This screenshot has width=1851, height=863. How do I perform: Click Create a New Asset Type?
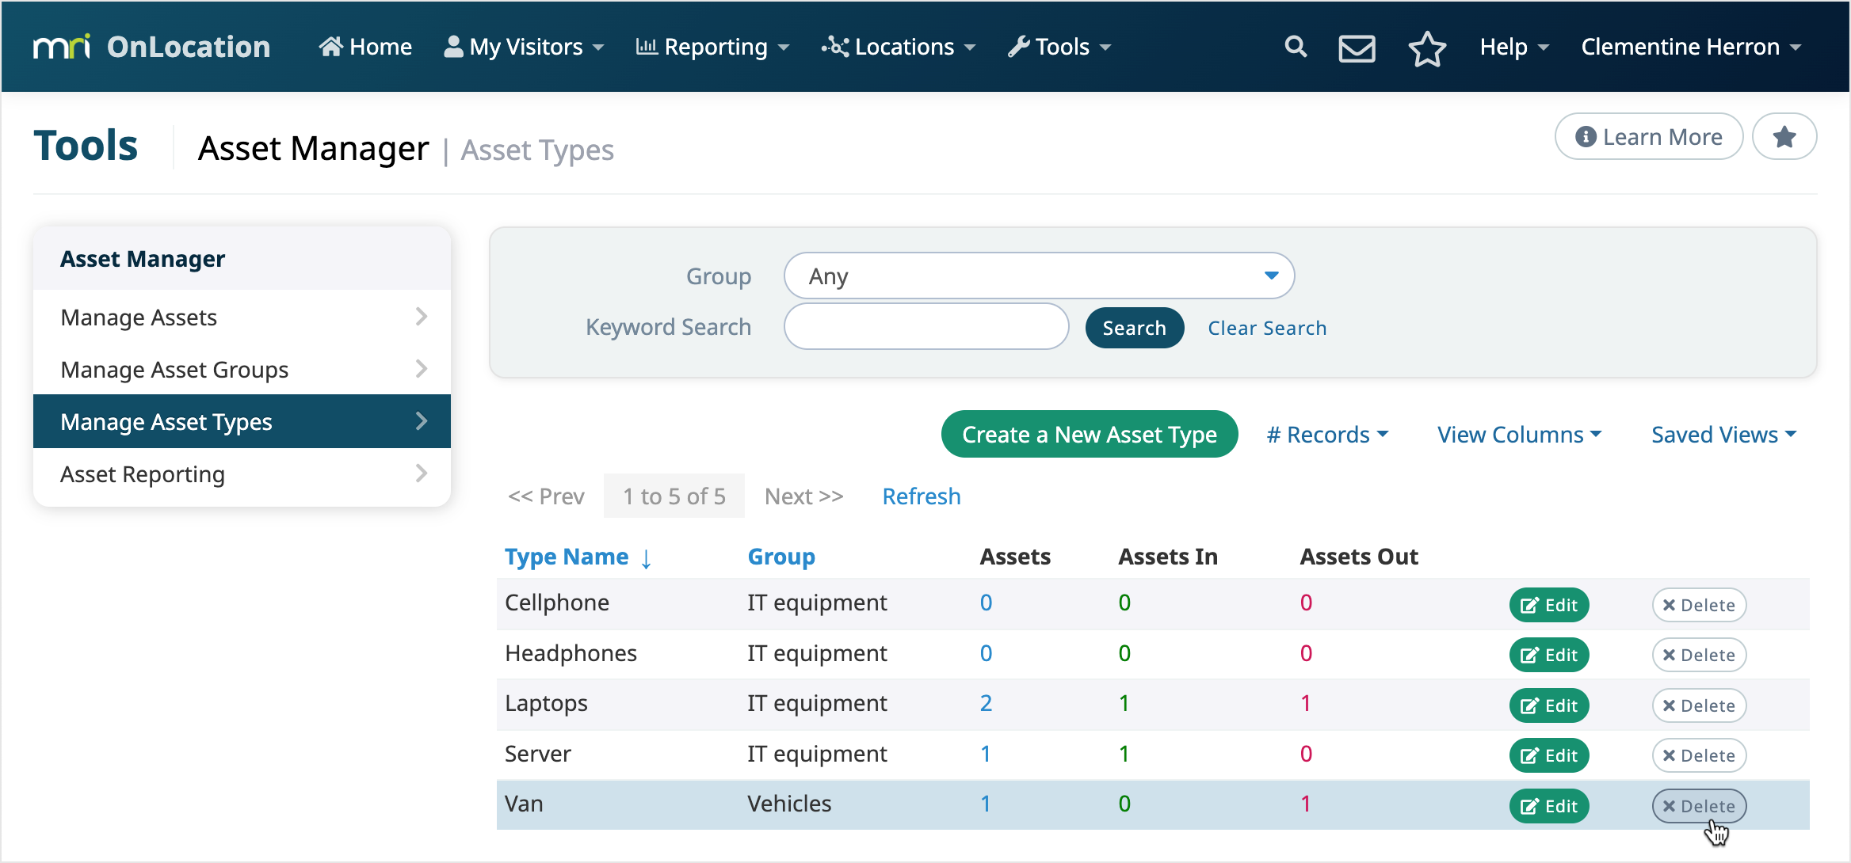(x=1089, y=434)
